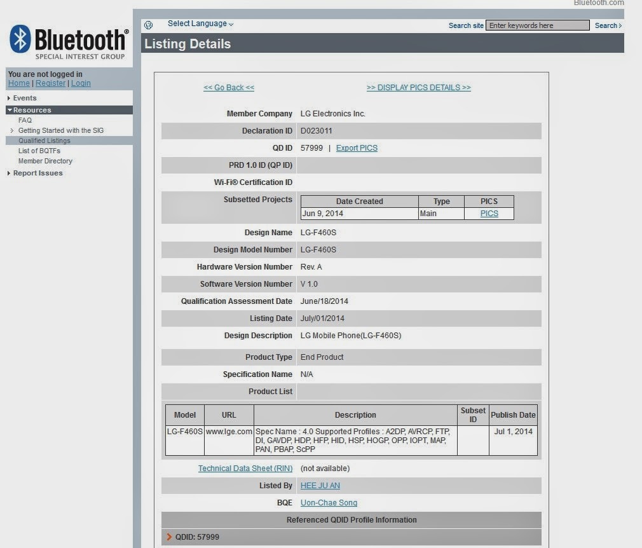This screenshot has width=642, height=548.
Task: Click the Export PICS link
Action: click(357, 148)
